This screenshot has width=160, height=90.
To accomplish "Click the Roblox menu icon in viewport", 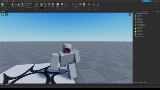I will (3, 14).
